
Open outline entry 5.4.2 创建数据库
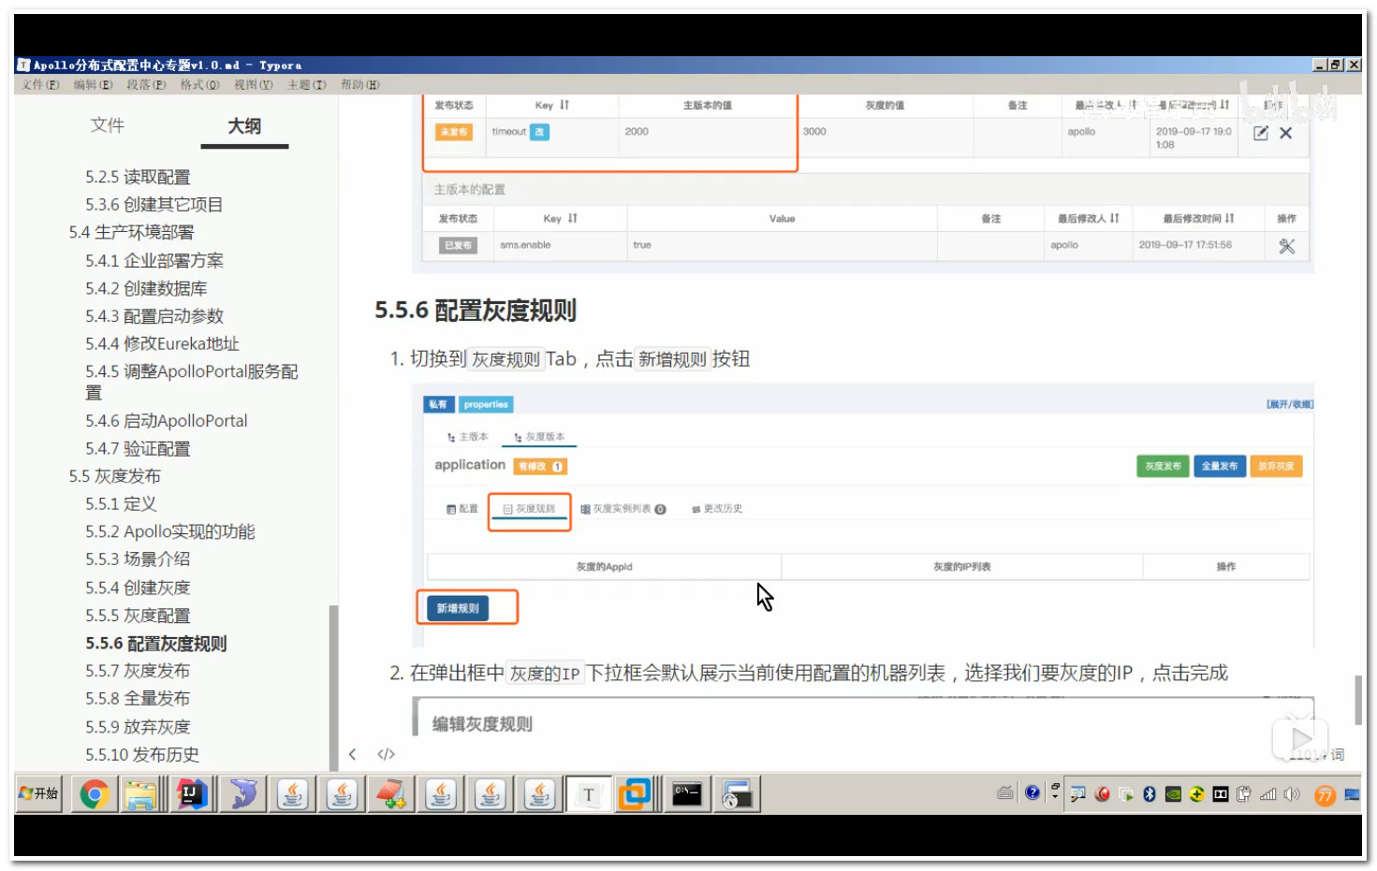click(x=146, y=289)
